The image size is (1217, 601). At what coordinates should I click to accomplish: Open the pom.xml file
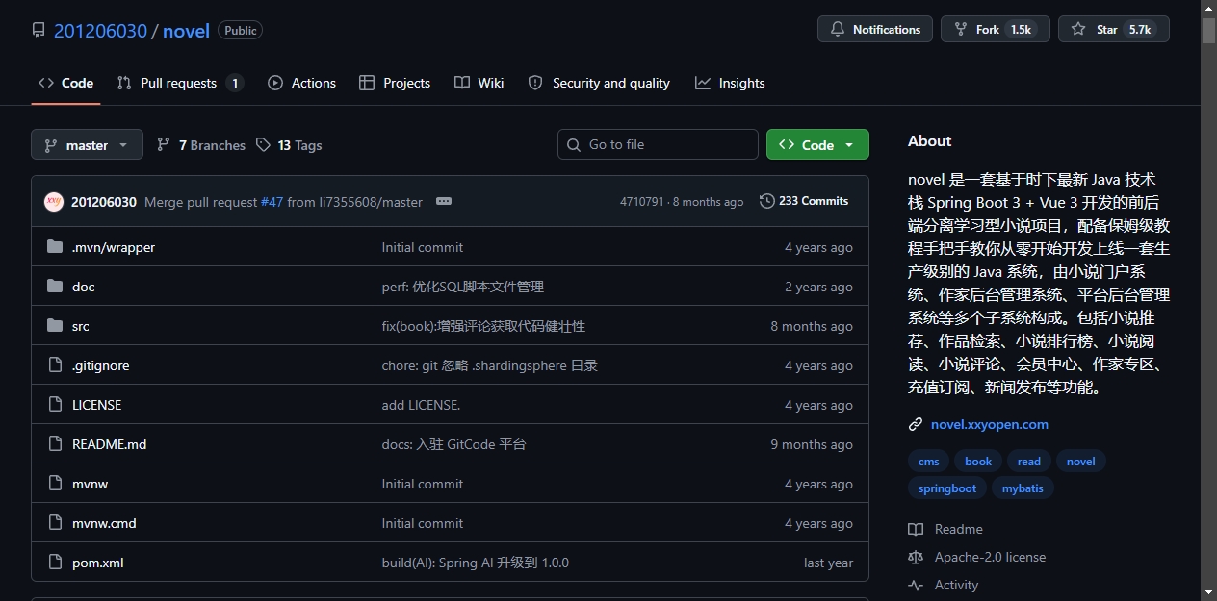point(98,563)
